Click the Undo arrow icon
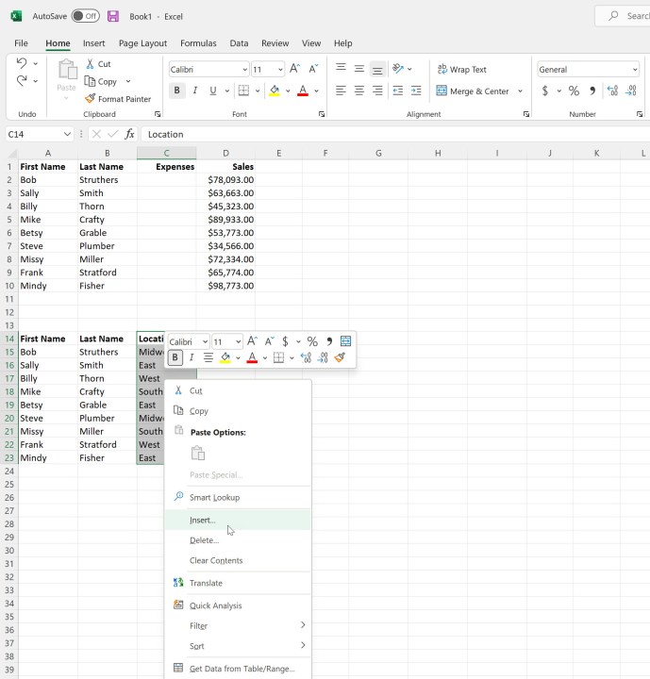 point(22,63)
